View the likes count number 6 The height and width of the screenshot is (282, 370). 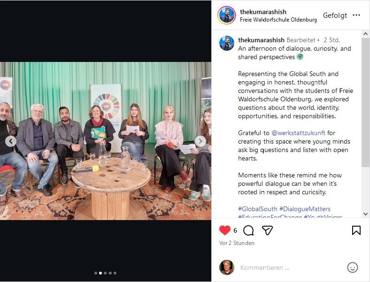click(x=235, y=230)
